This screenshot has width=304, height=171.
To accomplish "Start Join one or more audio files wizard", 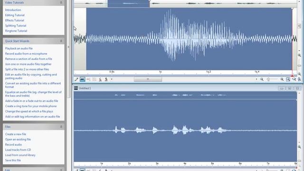I will (28, 64).
